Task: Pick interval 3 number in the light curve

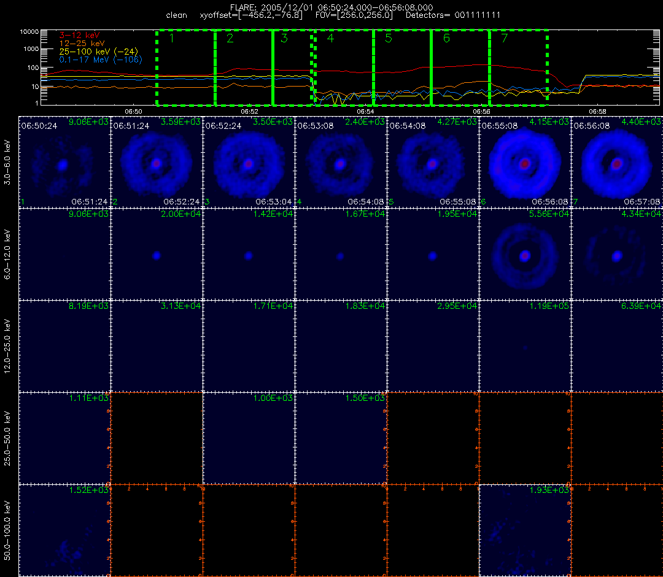Action: pyautogui.click(x=284, y=39)
